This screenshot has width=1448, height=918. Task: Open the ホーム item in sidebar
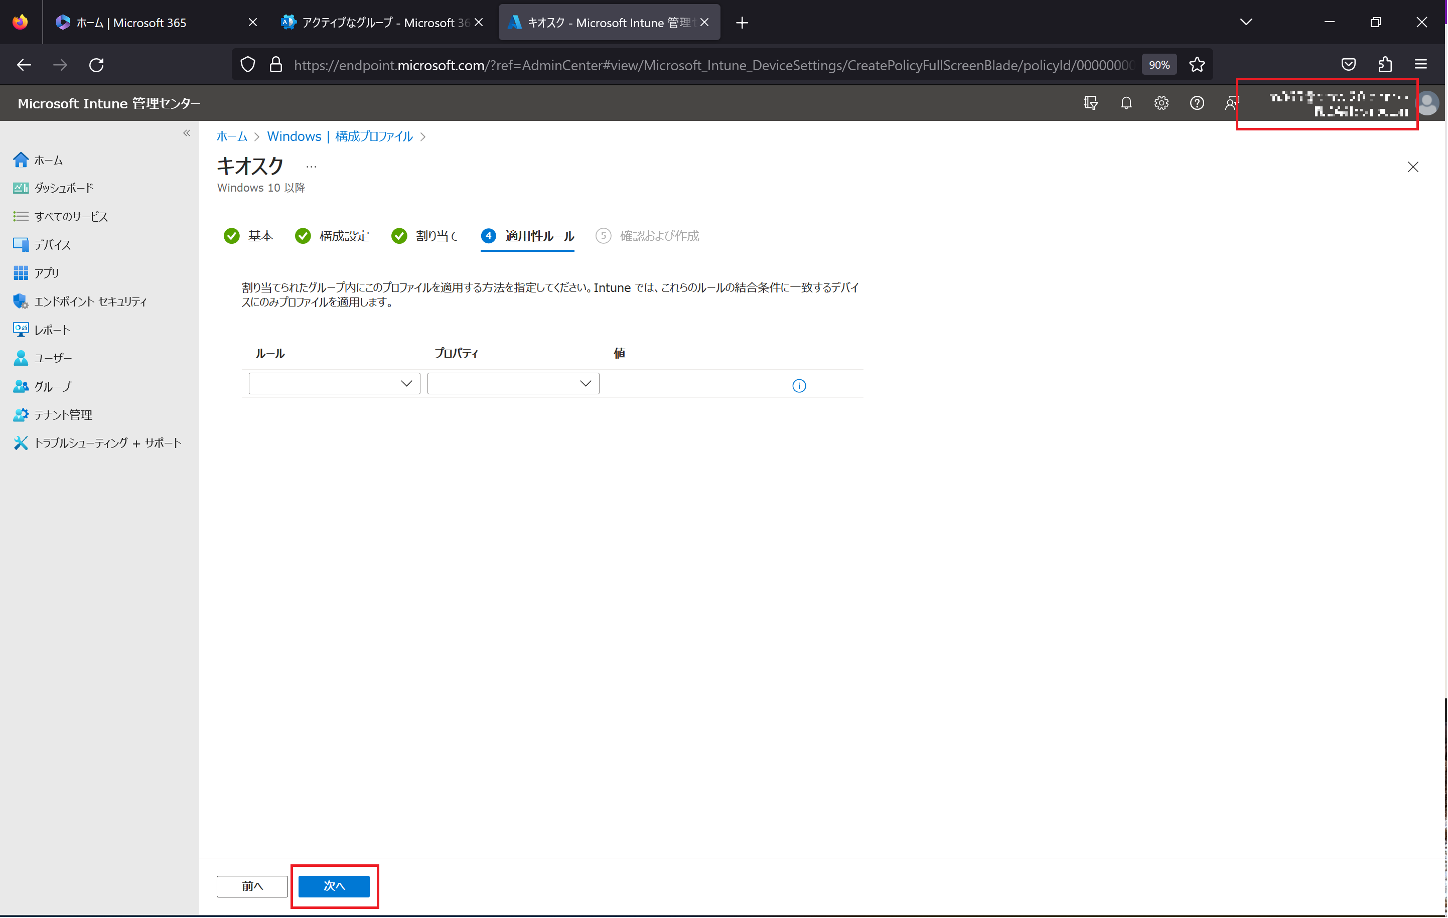(37, 160)
